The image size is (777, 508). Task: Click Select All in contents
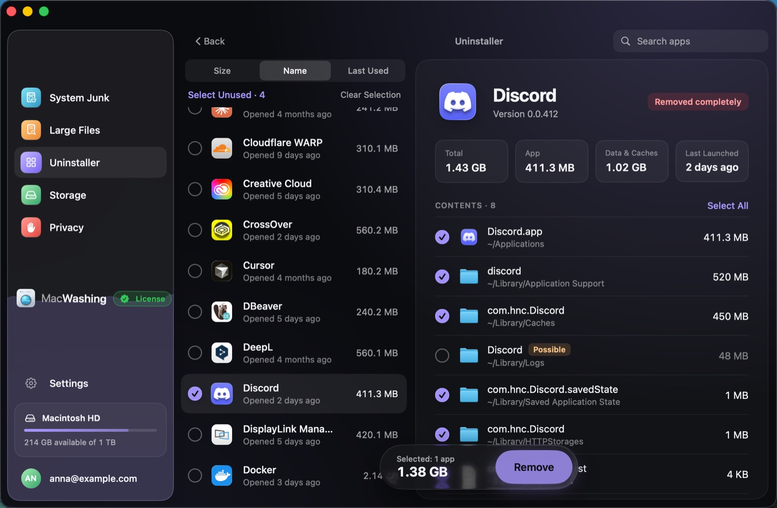coord(727,206)
